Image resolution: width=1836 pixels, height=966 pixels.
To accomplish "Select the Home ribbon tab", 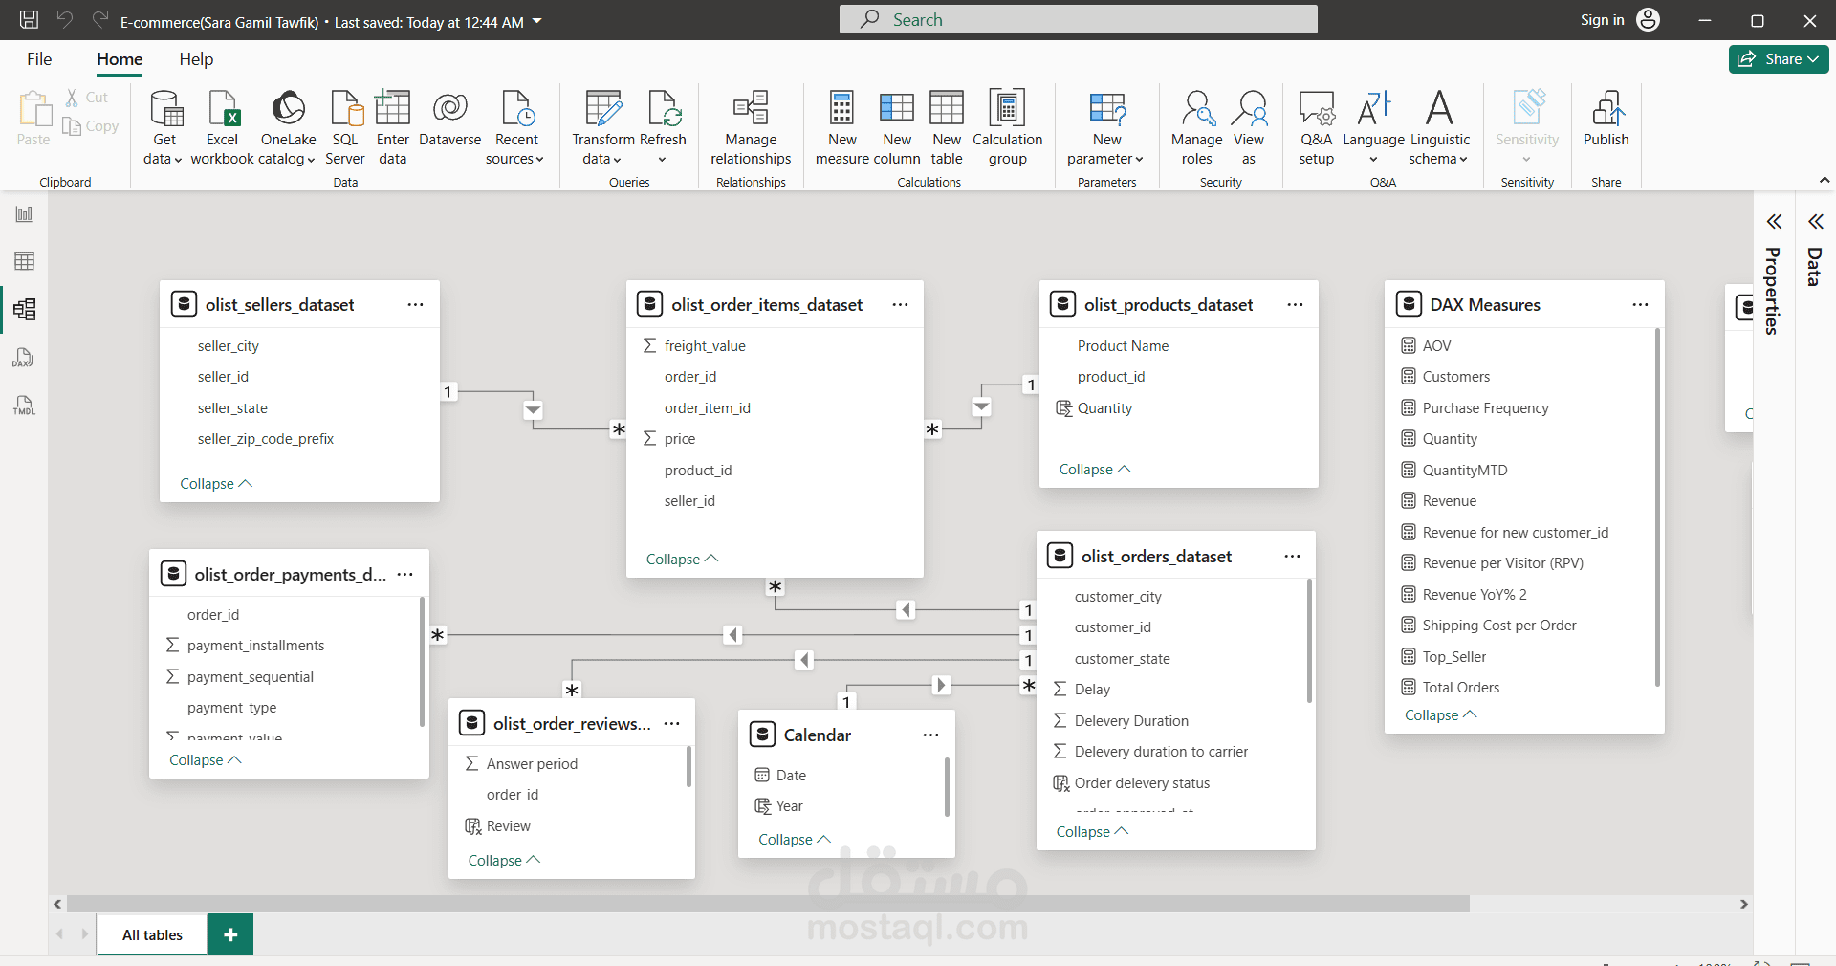I will [120, 59].
